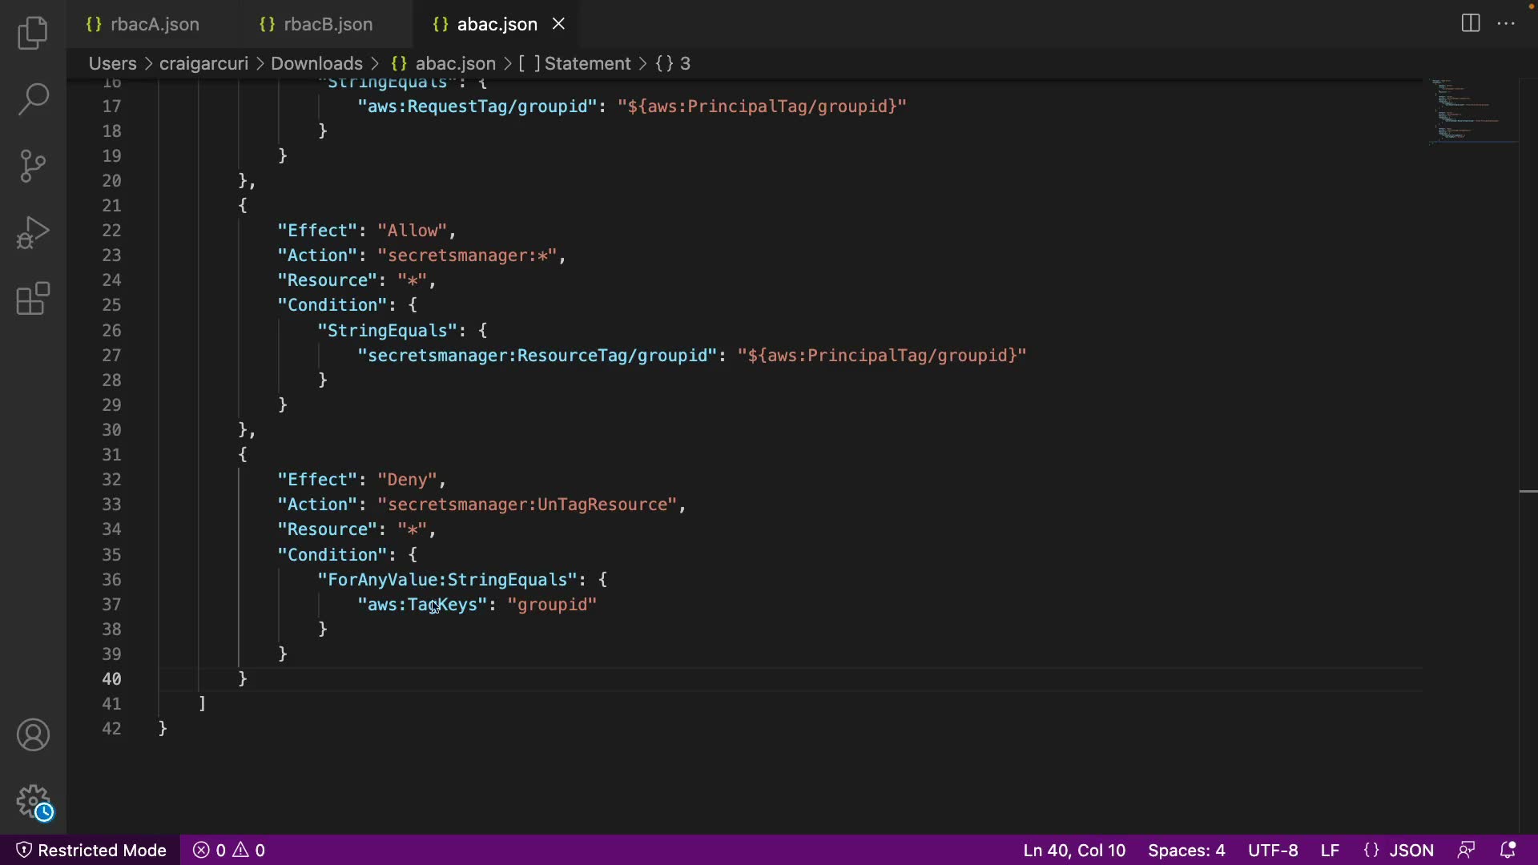This screenshot has width=1538, height=865.
Task: Switch to the rbacB.json tab
Action: [x=328, y=24]
